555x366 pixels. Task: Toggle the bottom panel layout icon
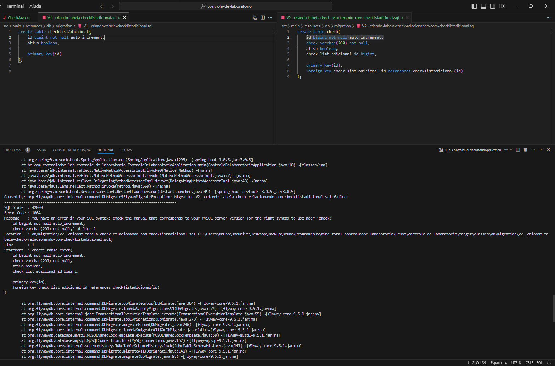point(483,6)
